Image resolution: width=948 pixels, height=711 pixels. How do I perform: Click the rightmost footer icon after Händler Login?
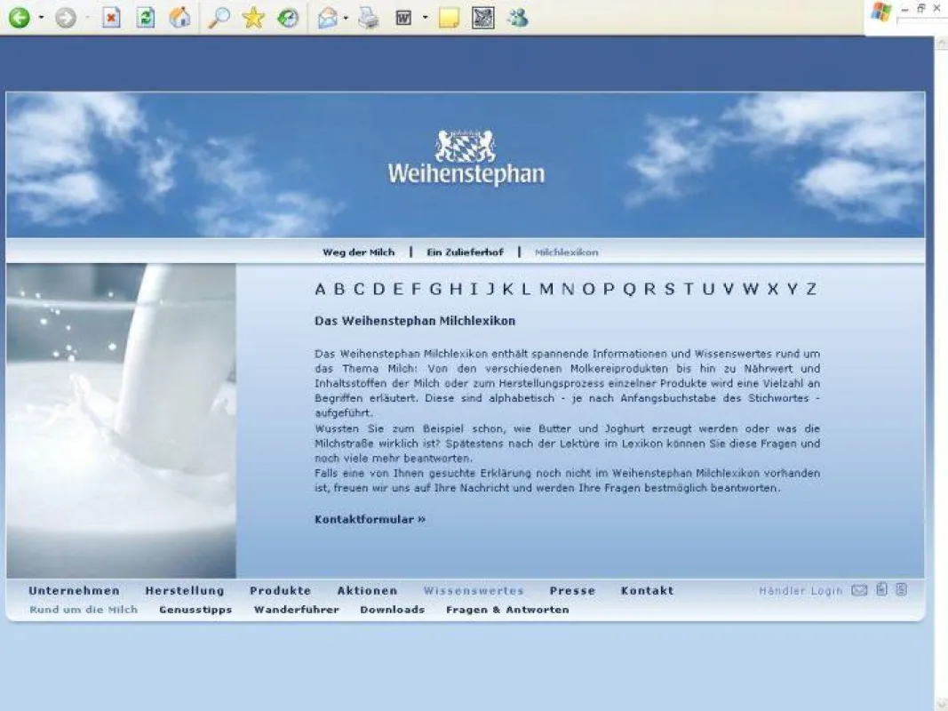click(902, 589)
